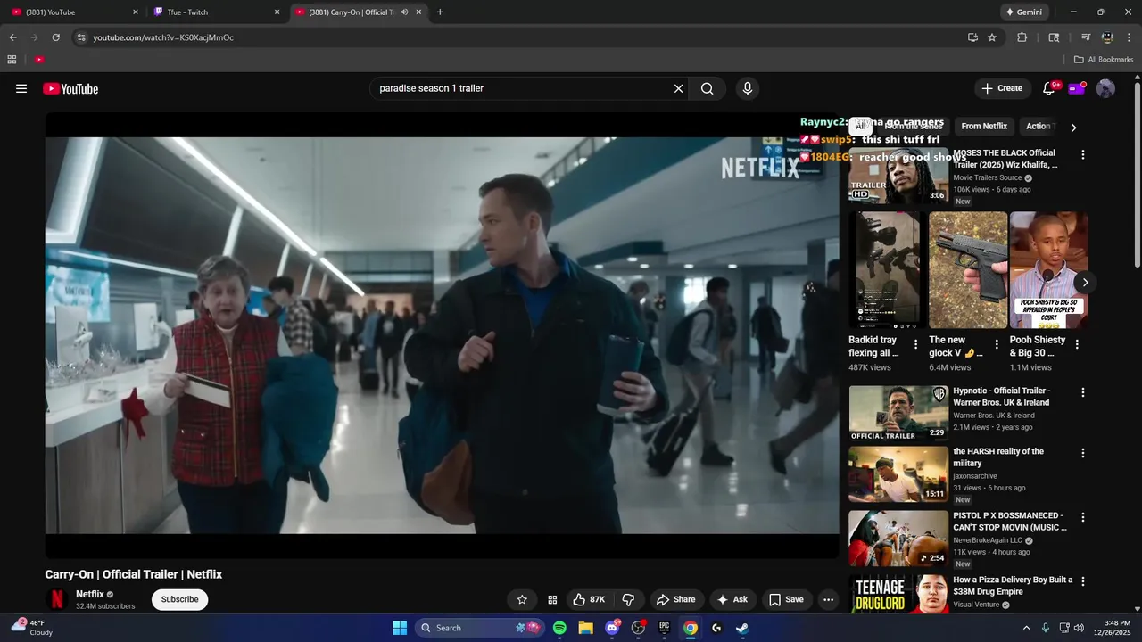Start voice search with the microphone
The height and width of the screenshot is (642, 1142).
coord(748,88)
